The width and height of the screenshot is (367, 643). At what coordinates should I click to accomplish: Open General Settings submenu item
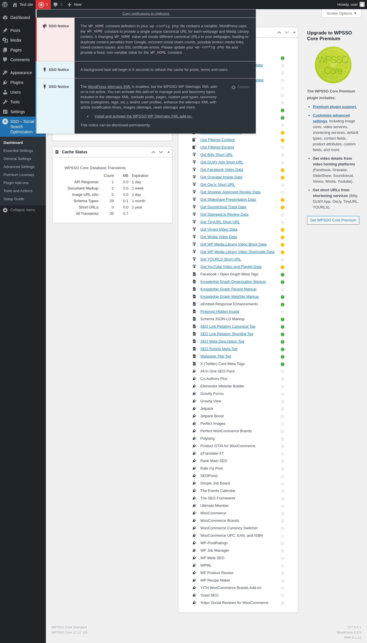17,159
